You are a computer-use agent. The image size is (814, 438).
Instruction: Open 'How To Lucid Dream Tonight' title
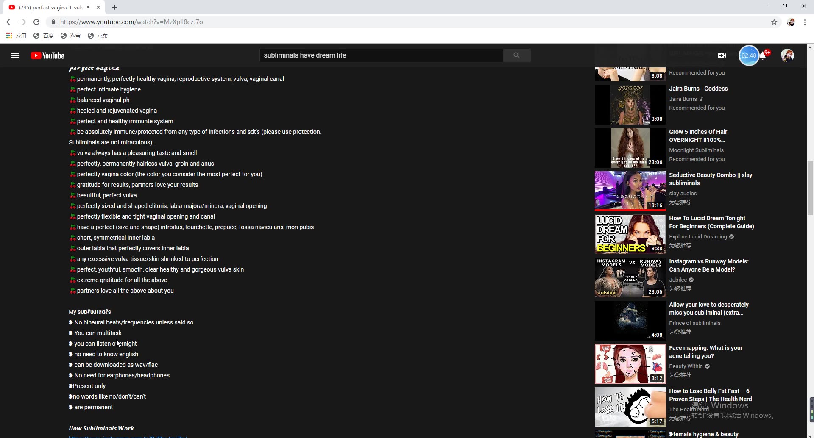711,222
